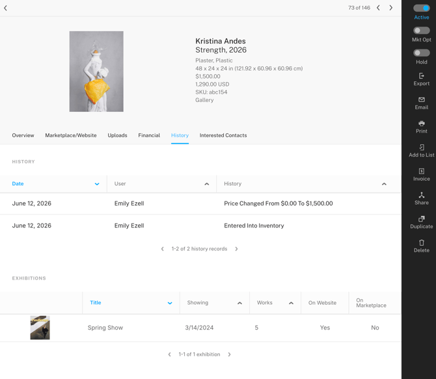This screenshot has width=436, height=379.
Task: Open the Email action
Action: [x=421, y=103]
